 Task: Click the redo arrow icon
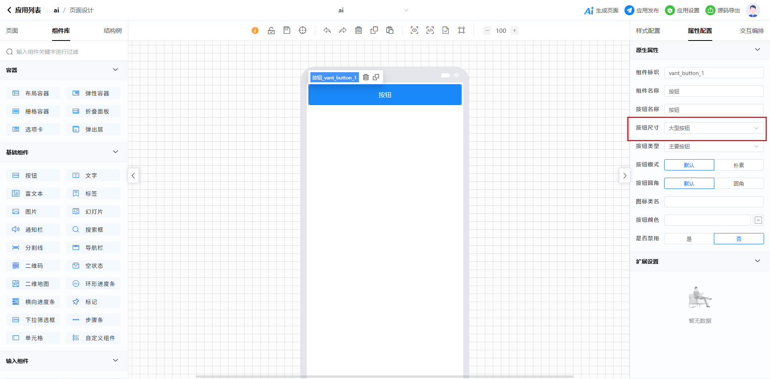(342, 30)
